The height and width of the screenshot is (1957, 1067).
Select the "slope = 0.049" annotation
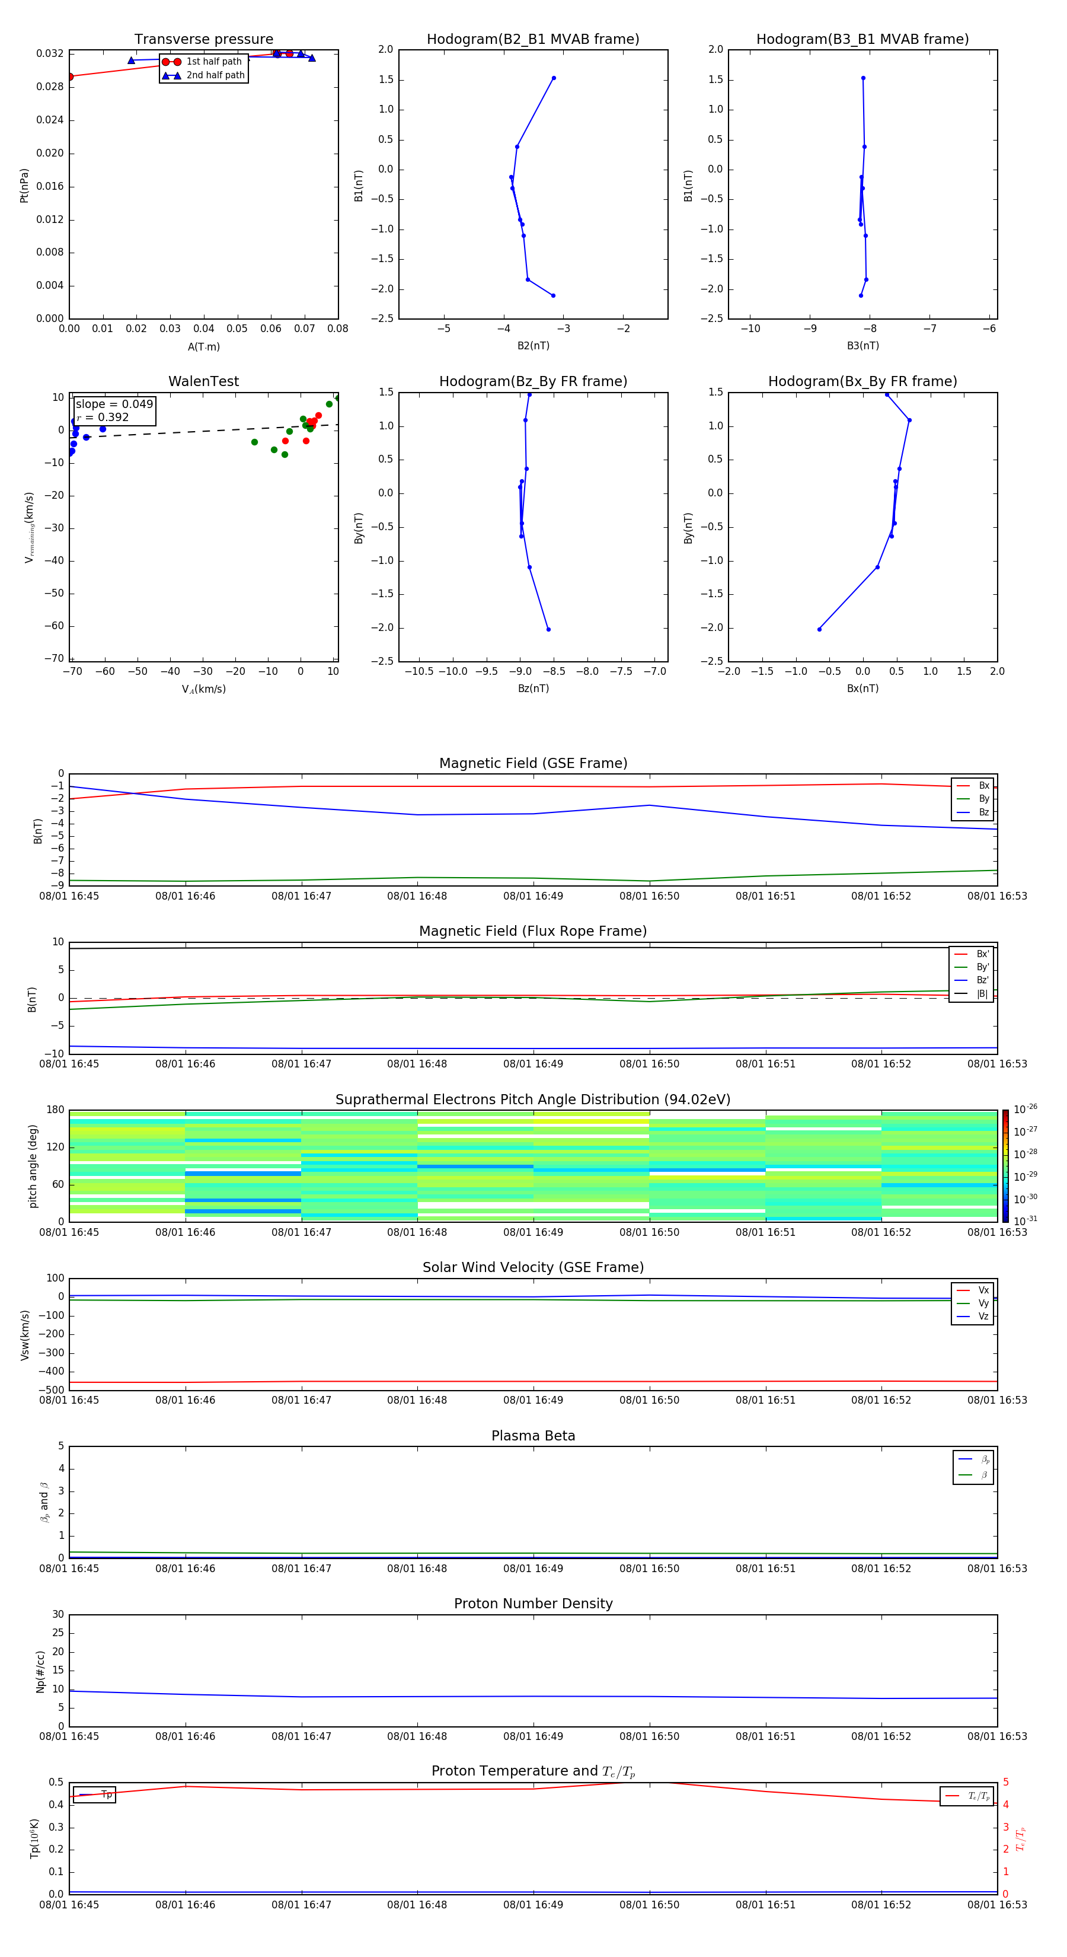point(114,404)
